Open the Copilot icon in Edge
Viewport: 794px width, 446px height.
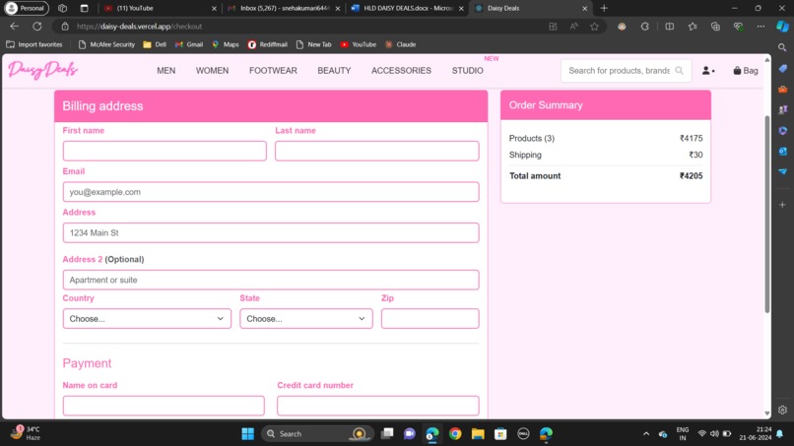782,27
